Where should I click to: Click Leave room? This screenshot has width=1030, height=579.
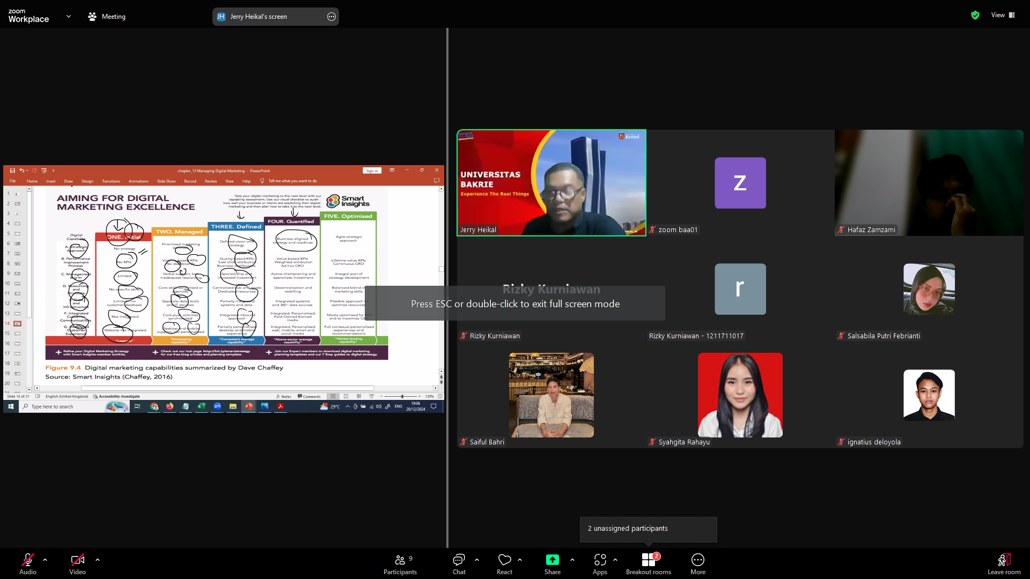click(1004, 564)
